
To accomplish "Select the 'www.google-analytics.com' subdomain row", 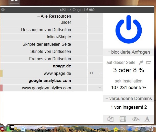I will click(36, 88).
